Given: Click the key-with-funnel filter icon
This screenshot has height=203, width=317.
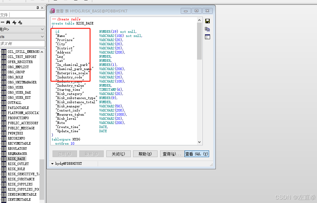Looking at the screenshot, I should tap(14, 22).
